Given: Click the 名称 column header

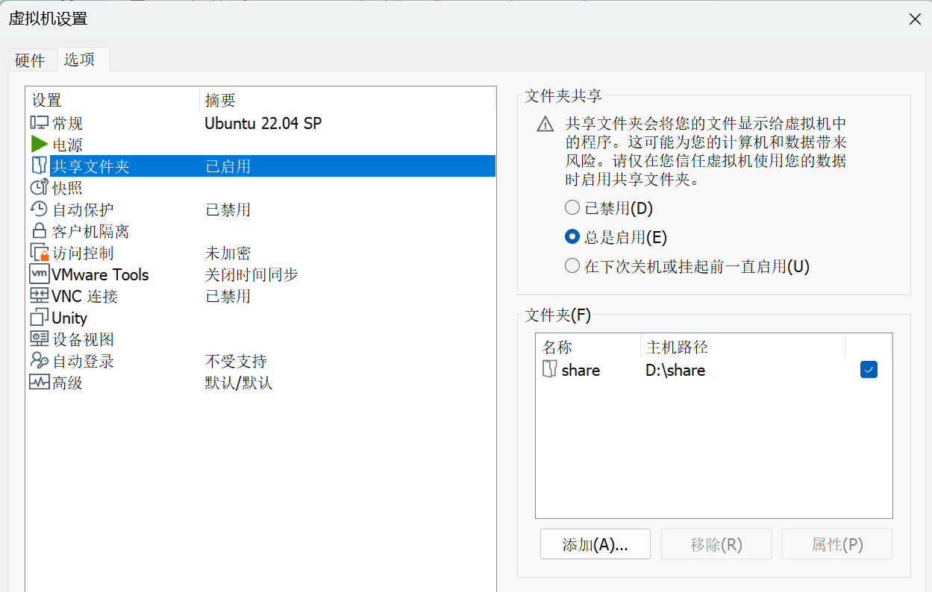Looking at the screenshot, I should [x=588, y=347].
